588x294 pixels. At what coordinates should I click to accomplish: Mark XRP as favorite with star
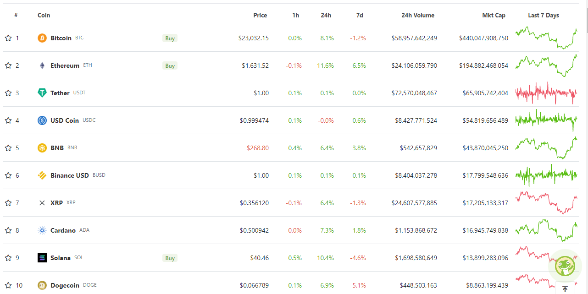(8, 203)
